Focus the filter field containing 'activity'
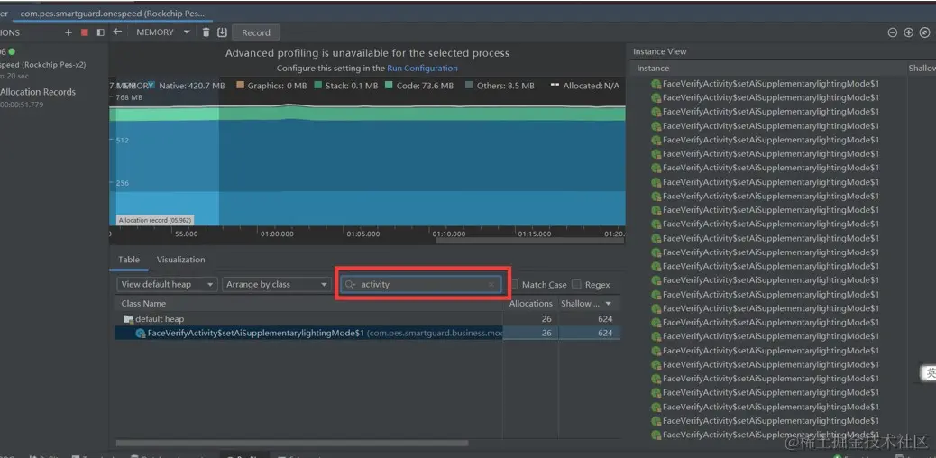Screen dimensions: 936x458 (x=421, y=285)
